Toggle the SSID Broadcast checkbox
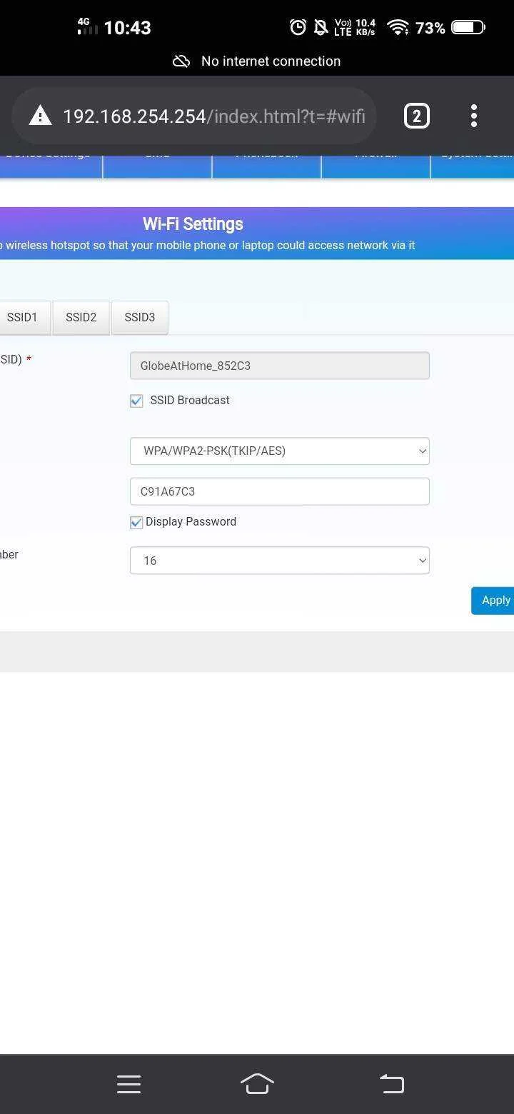 tap(136, 401)
